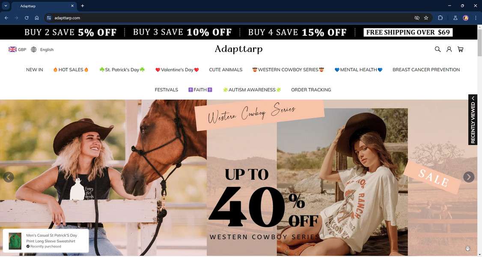The image size is (482, 257).
Task: Reload the page with the refresh icon
Action: (x=27, y=18)
